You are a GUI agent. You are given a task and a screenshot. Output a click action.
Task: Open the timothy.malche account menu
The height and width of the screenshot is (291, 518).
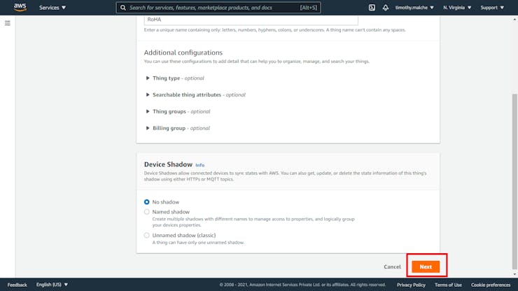tap(414, 8)
